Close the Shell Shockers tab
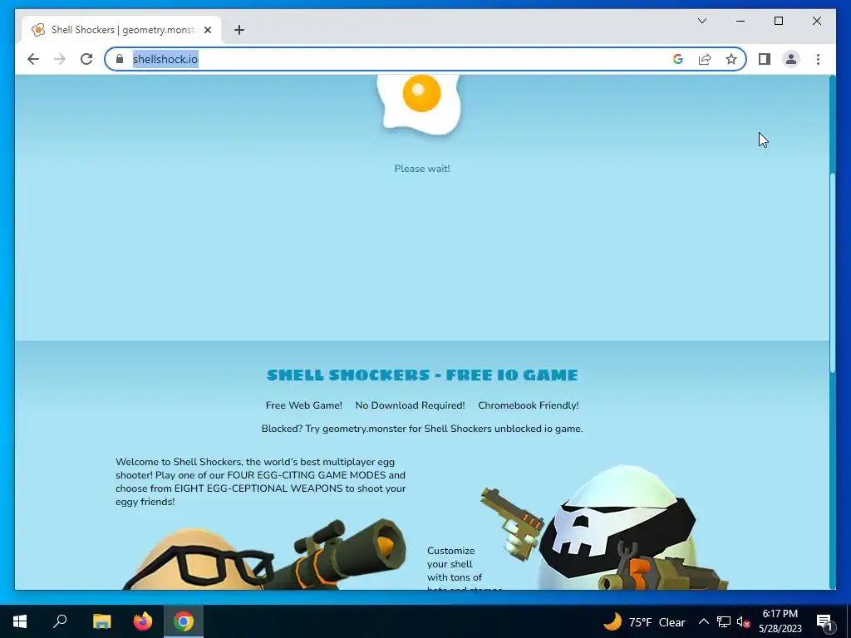The image size is (851, 638). tap(207, 30)
